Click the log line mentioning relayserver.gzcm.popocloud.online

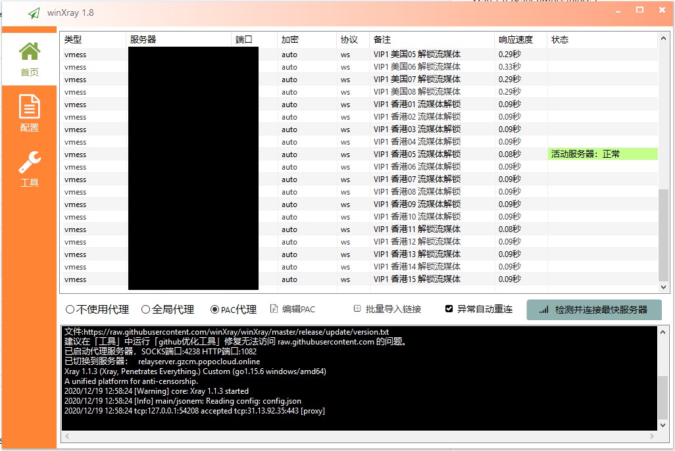coord(162,362)
